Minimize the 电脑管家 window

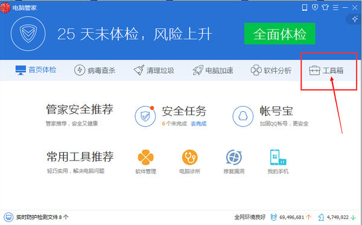(345, 8)
